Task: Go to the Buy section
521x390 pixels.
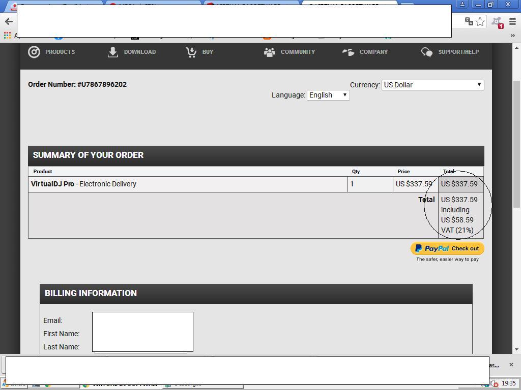Action: click(x=208, y=52)
